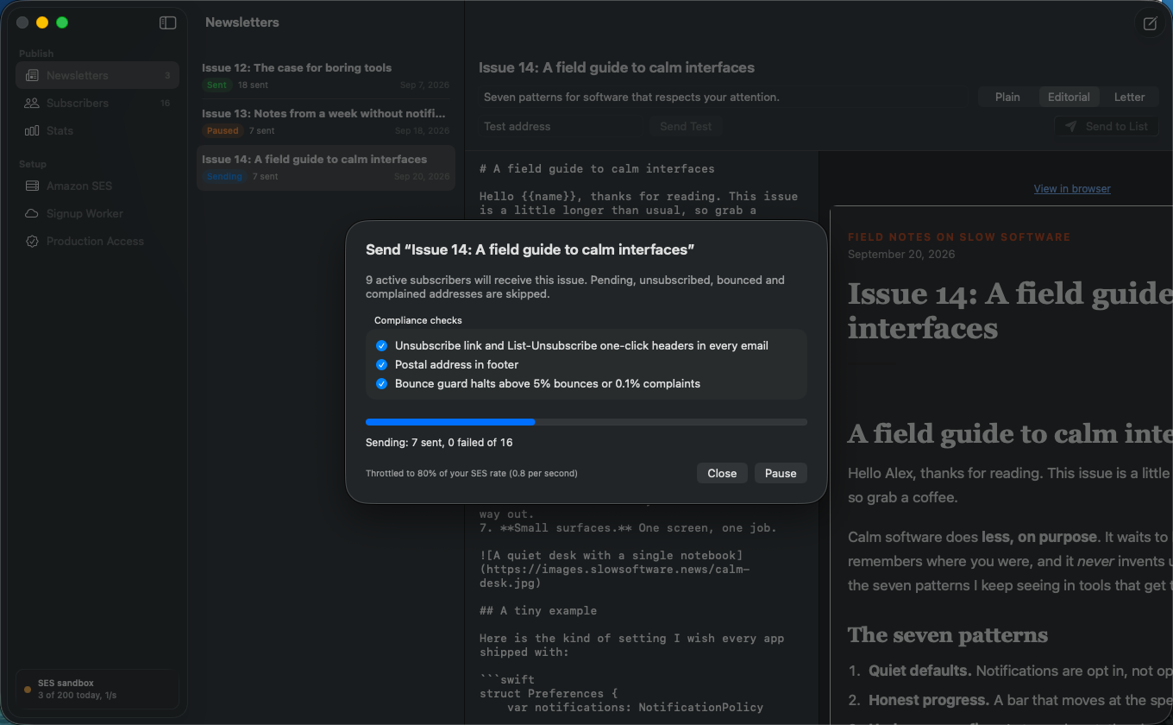Click the "Seven patterns for software" preheader field
Image resolution: width=1173 pixels, height=725 pixels.
coord(724,97)
